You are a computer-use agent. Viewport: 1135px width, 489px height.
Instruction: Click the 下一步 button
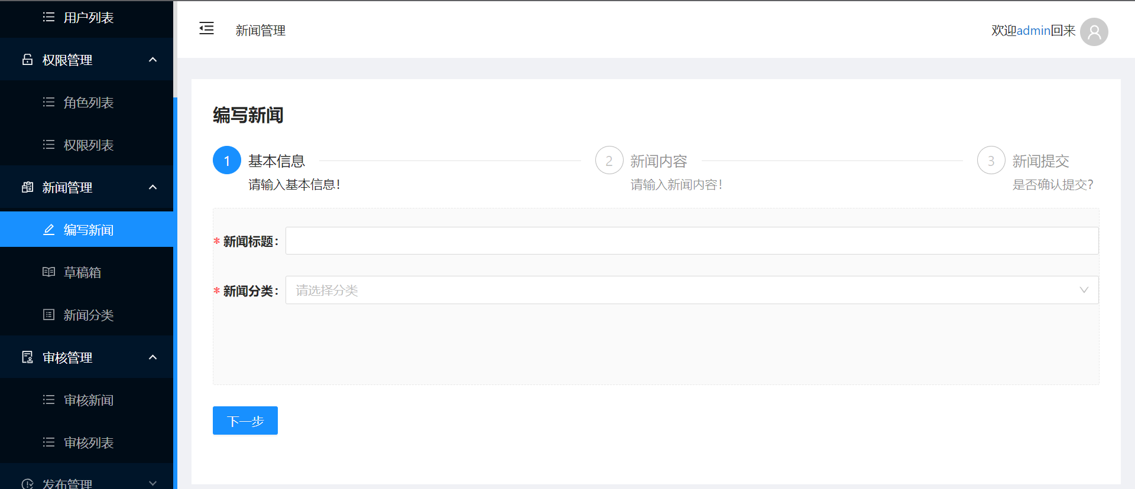coord(245,420)
